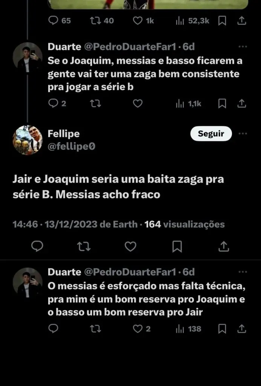Open more options next to Seguir button
The width and height of the screenshot is (261, 386).
coord(243,133)
